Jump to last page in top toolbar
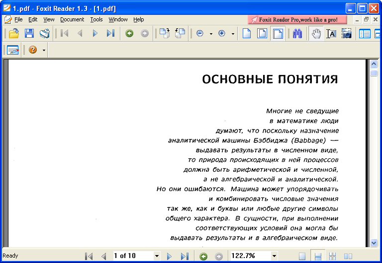 [x=110, y=33]
